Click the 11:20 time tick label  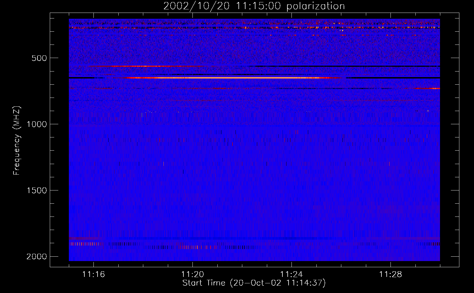pyautogui.click(x=192, y=275)
